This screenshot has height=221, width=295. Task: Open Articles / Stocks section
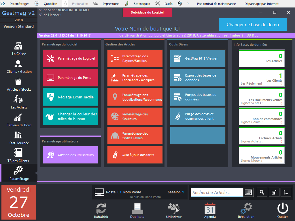click(19, 85)
